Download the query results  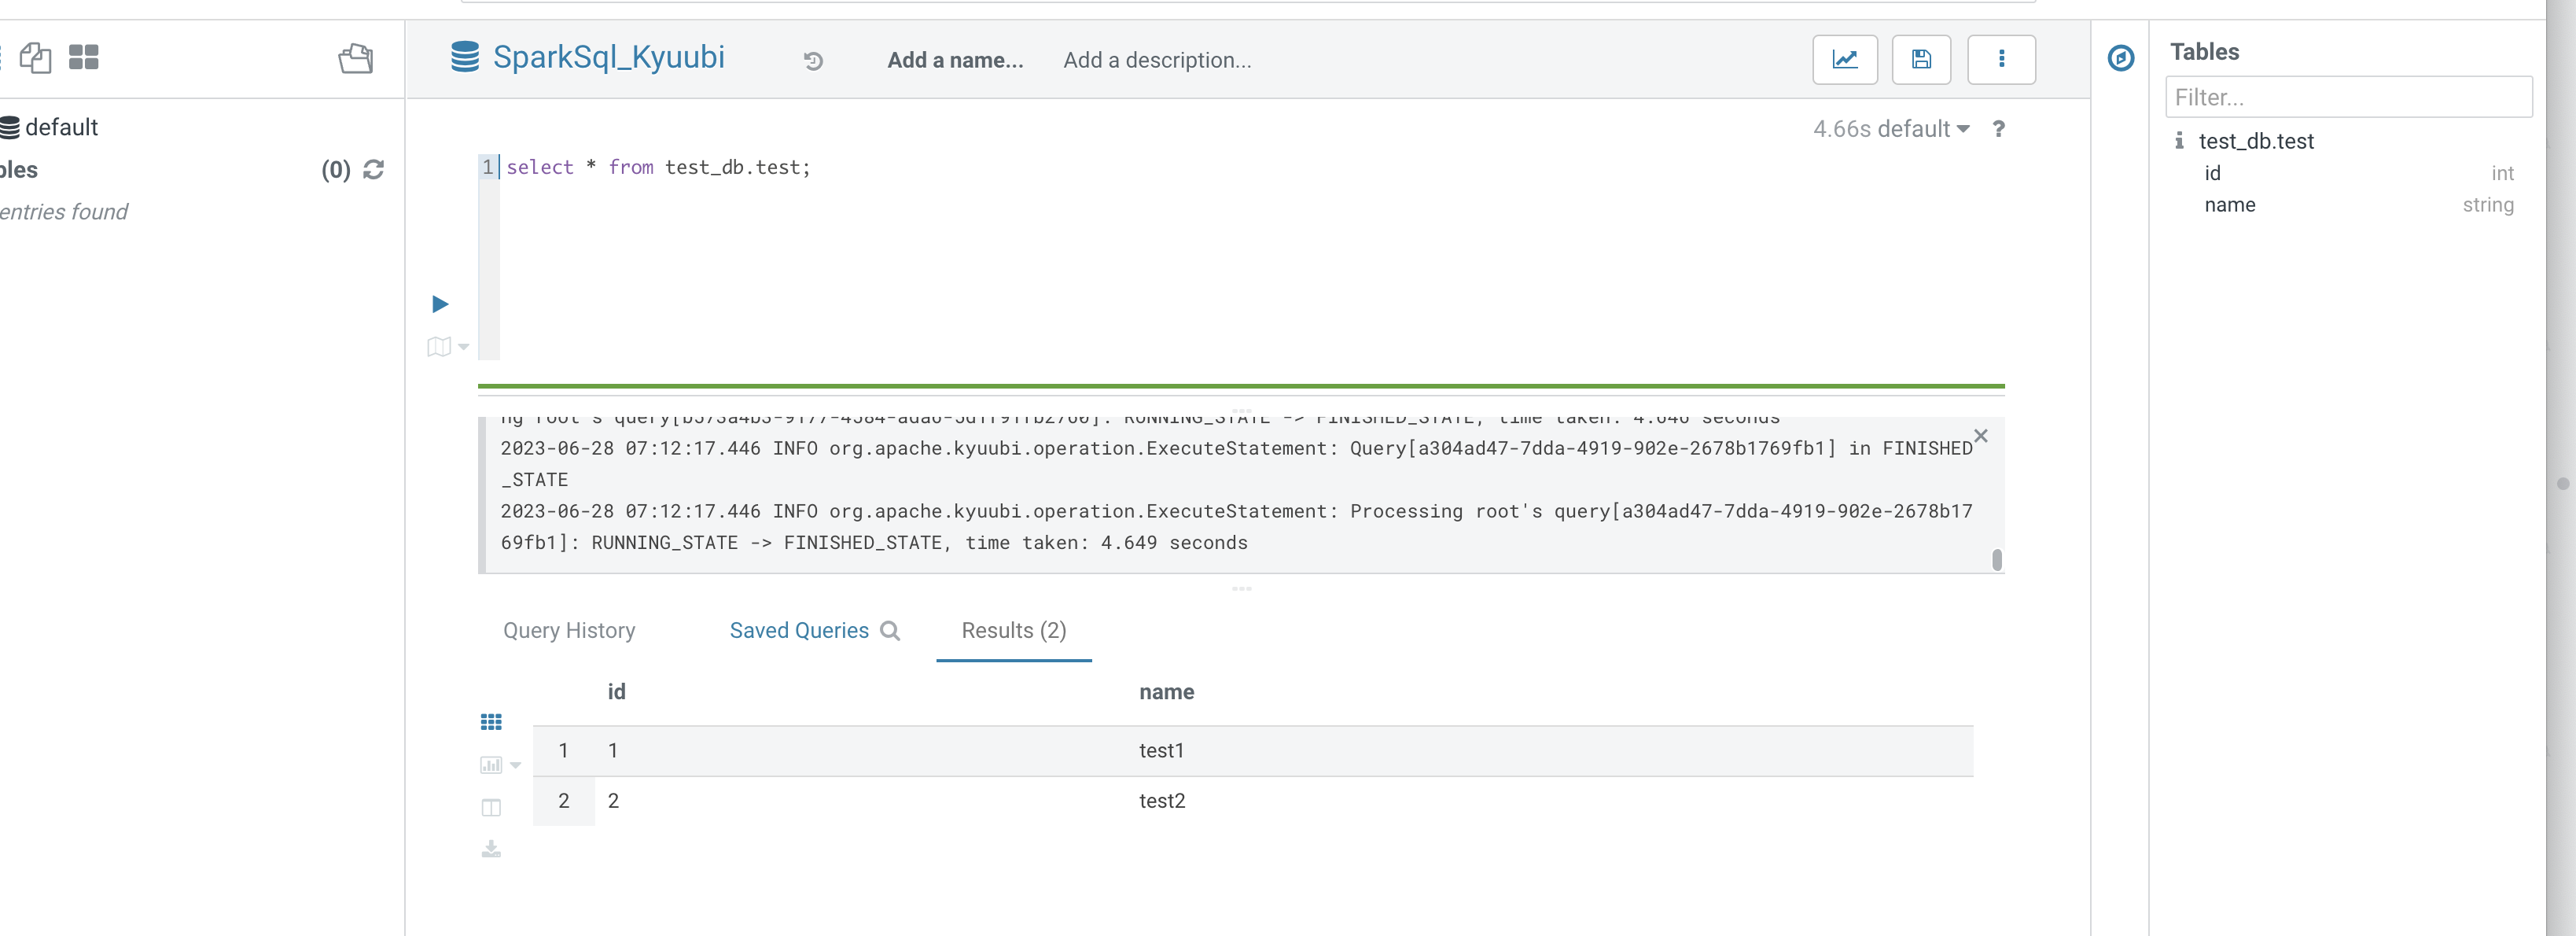[x=490, y=849]
